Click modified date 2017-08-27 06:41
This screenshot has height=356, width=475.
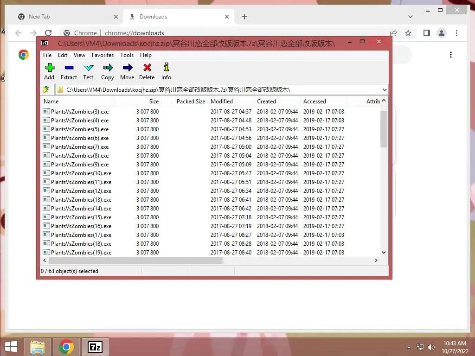231,200
